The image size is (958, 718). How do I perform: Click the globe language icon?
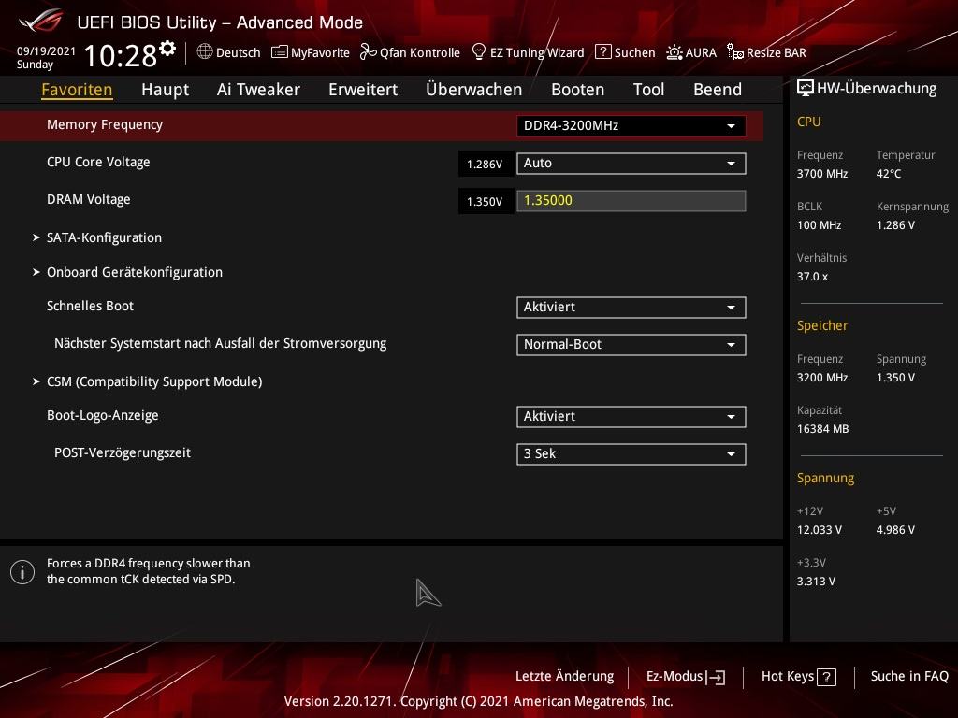[205, 52]
